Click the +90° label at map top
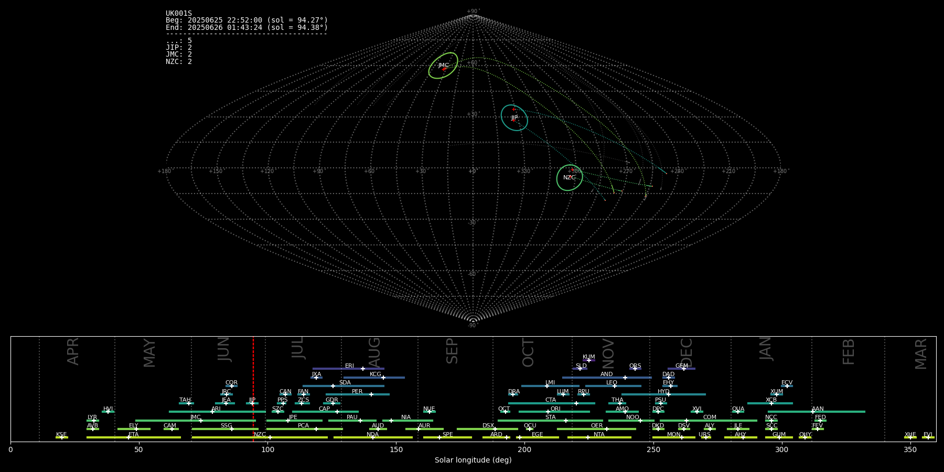 [473, 11]
